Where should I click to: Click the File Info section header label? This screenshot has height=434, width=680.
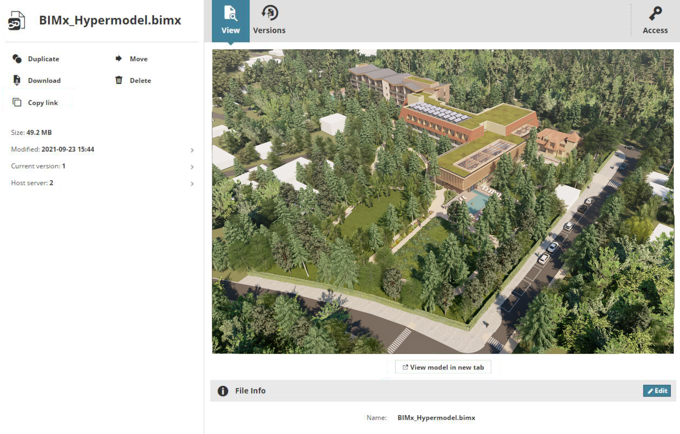[x=250, y=391]
